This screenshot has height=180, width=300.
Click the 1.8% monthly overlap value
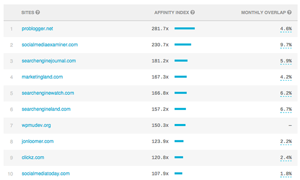(286, 173)
